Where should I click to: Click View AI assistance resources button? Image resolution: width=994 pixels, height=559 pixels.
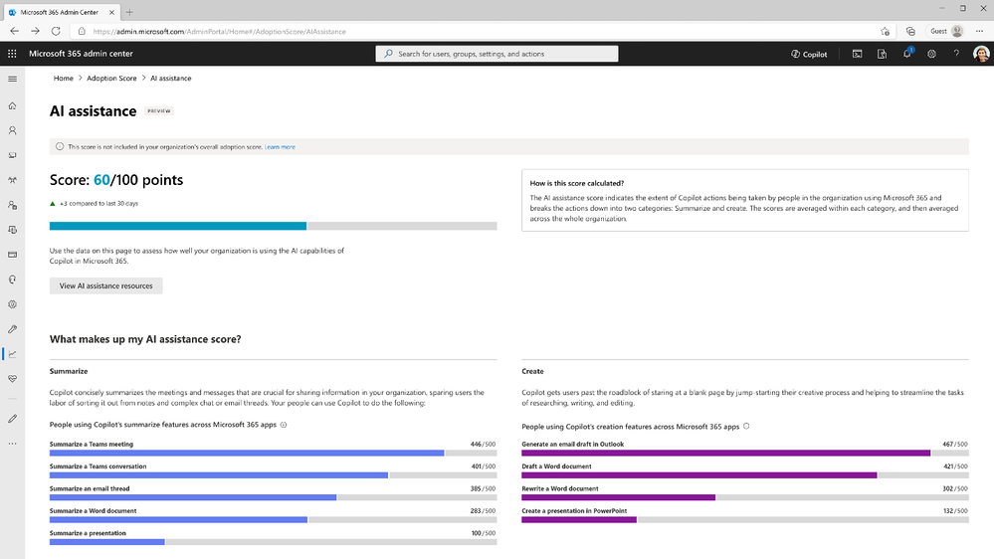105,285
